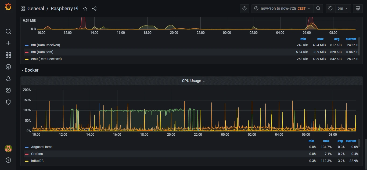
Task: Click the 134.7% max value for AdguardHome
Action: coord(326,147)
